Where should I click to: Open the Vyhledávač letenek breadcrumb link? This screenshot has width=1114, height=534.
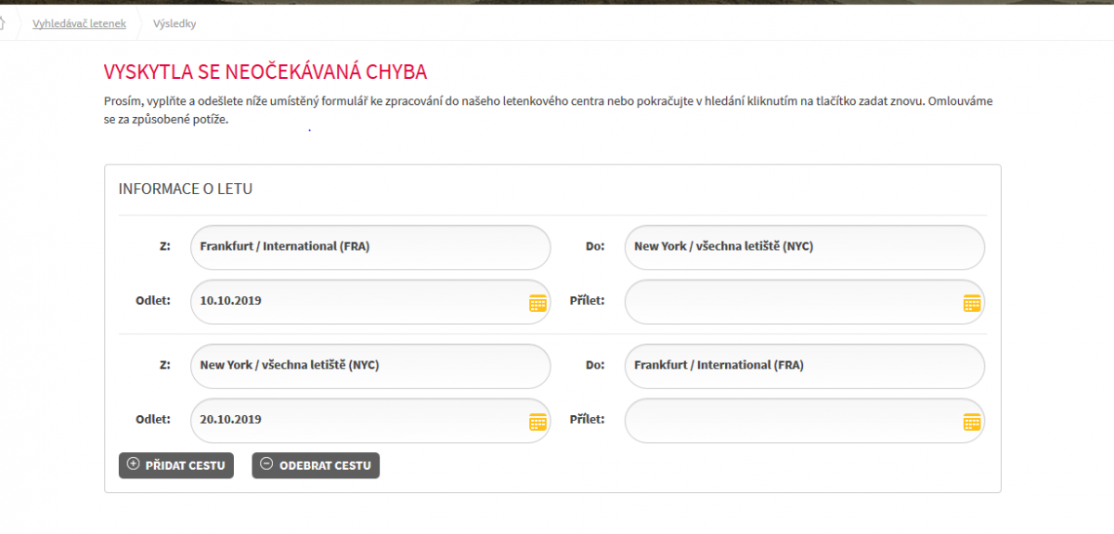tap(79, 23)
